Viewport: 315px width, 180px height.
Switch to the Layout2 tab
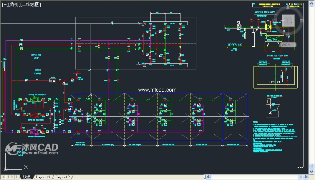pyautogui.click(x=62, y=177)
